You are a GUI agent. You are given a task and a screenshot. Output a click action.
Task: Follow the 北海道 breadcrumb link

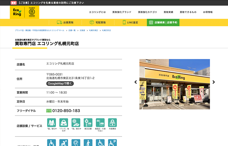tap(82, 30)
